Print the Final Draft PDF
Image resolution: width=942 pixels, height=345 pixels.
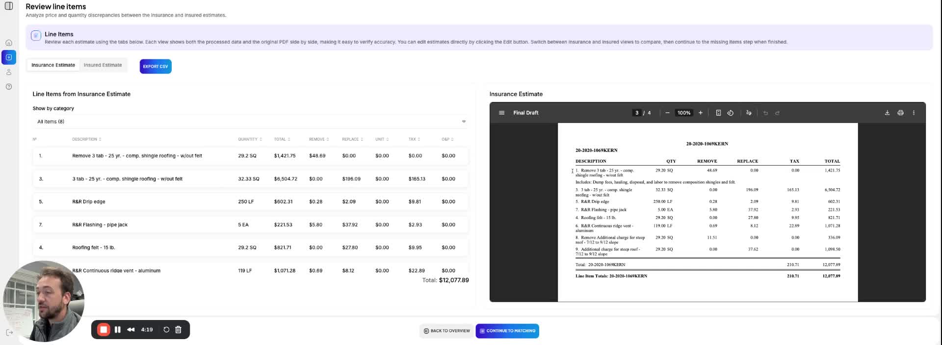click(x=900, y=113)
